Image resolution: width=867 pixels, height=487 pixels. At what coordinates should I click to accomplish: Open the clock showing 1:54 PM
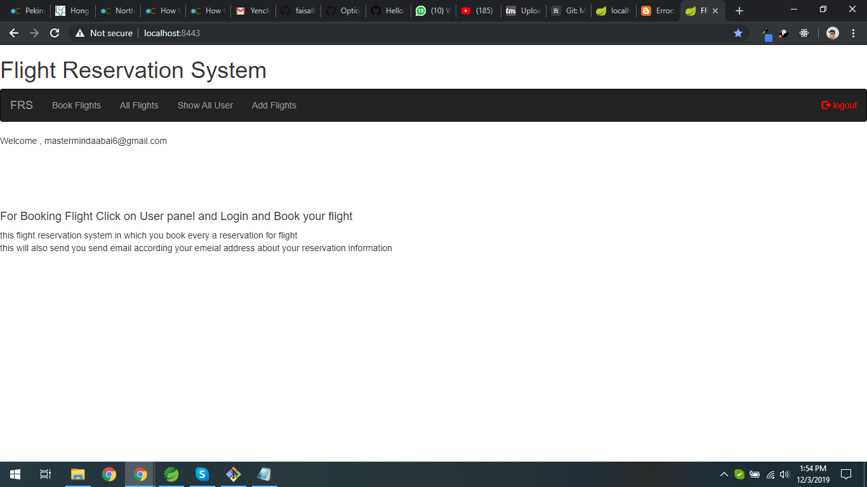click(813, 474)
